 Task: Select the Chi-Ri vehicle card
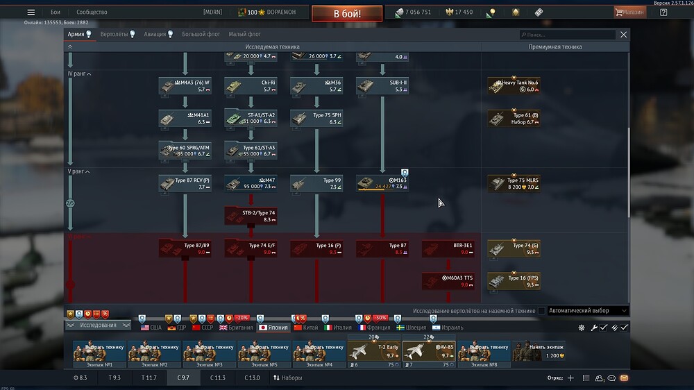tap(251, 85)
